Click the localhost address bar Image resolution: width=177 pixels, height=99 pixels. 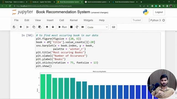click(44, 6)
